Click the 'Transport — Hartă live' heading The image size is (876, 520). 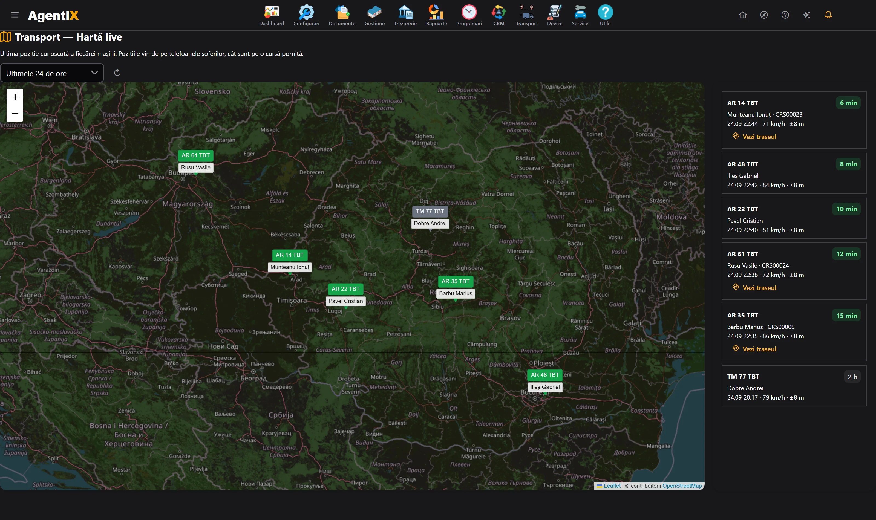(x=68, y=37)
